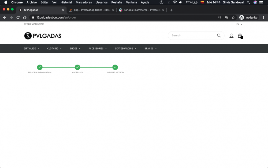The image size is (268, 168).
Task: Open the user account icon
Action: pos(232,36)
